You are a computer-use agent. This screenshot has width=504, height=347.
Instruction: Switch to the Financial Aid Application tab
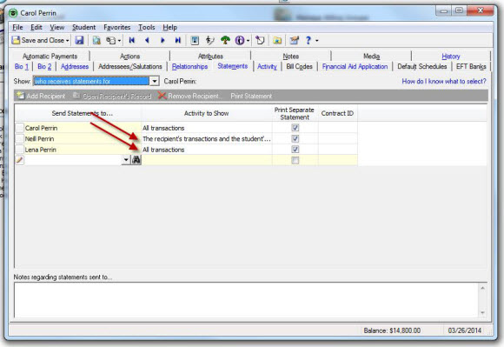pyautogui.click(x=355, y=67)
